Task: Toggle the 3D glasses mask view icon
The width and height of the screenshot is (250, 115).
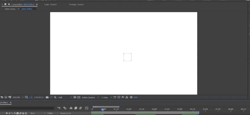Action: (x=10, y=97)
